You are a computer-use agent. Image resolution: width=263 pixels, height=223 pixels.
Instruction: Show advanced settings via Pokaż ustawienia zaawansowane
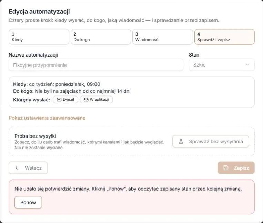47,118
